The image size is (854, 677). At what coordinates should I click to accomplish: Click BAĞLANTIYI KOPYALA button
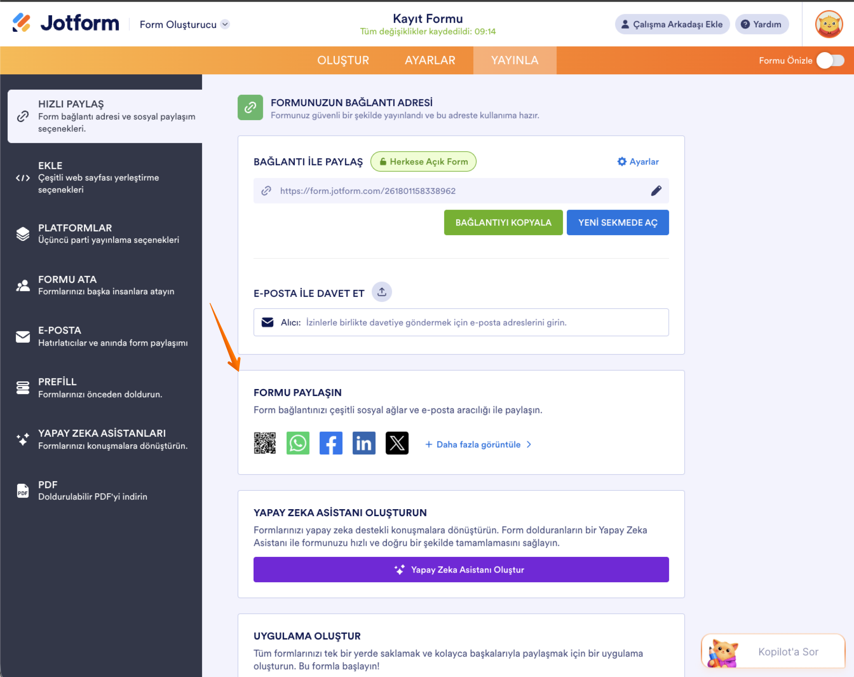coord(503,223)
